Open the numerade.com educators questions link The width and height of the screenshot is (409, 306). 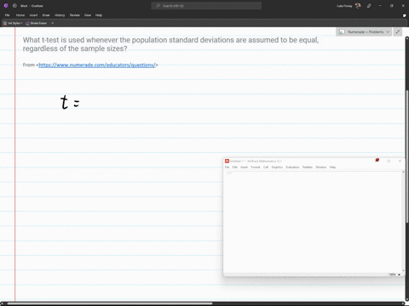(97, 65)
